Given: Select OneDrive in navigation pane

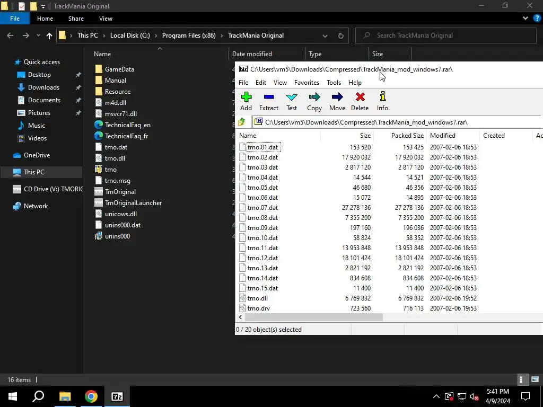Looking at the screenshot, I should coord(37,155).
